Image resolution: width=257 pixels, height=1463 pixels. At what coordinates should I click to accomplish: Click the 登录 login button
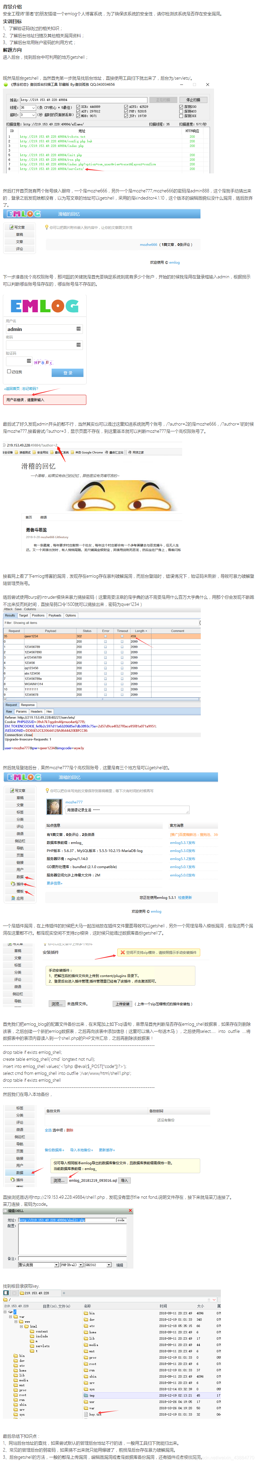67,373
